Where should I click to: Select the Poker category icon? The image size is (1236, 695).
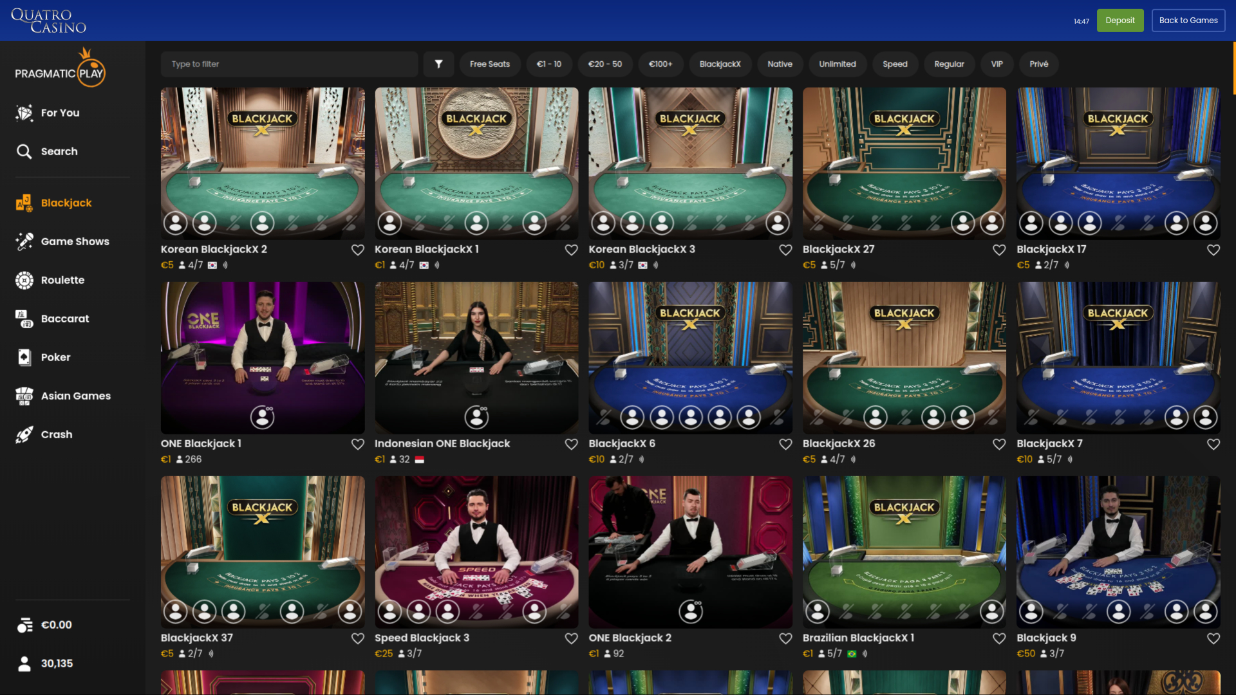(24, 357)
